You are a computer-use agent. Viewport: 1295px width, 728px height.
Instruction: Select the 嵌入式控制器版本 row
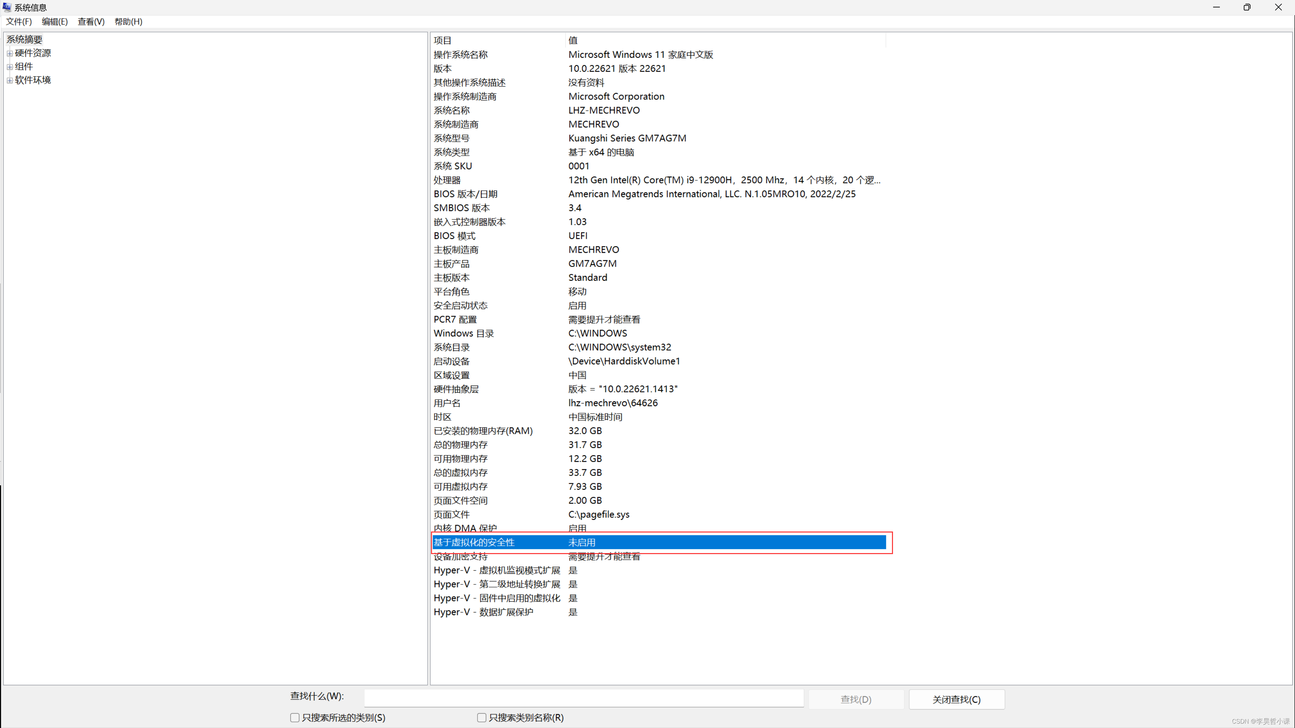coord(658,222)
